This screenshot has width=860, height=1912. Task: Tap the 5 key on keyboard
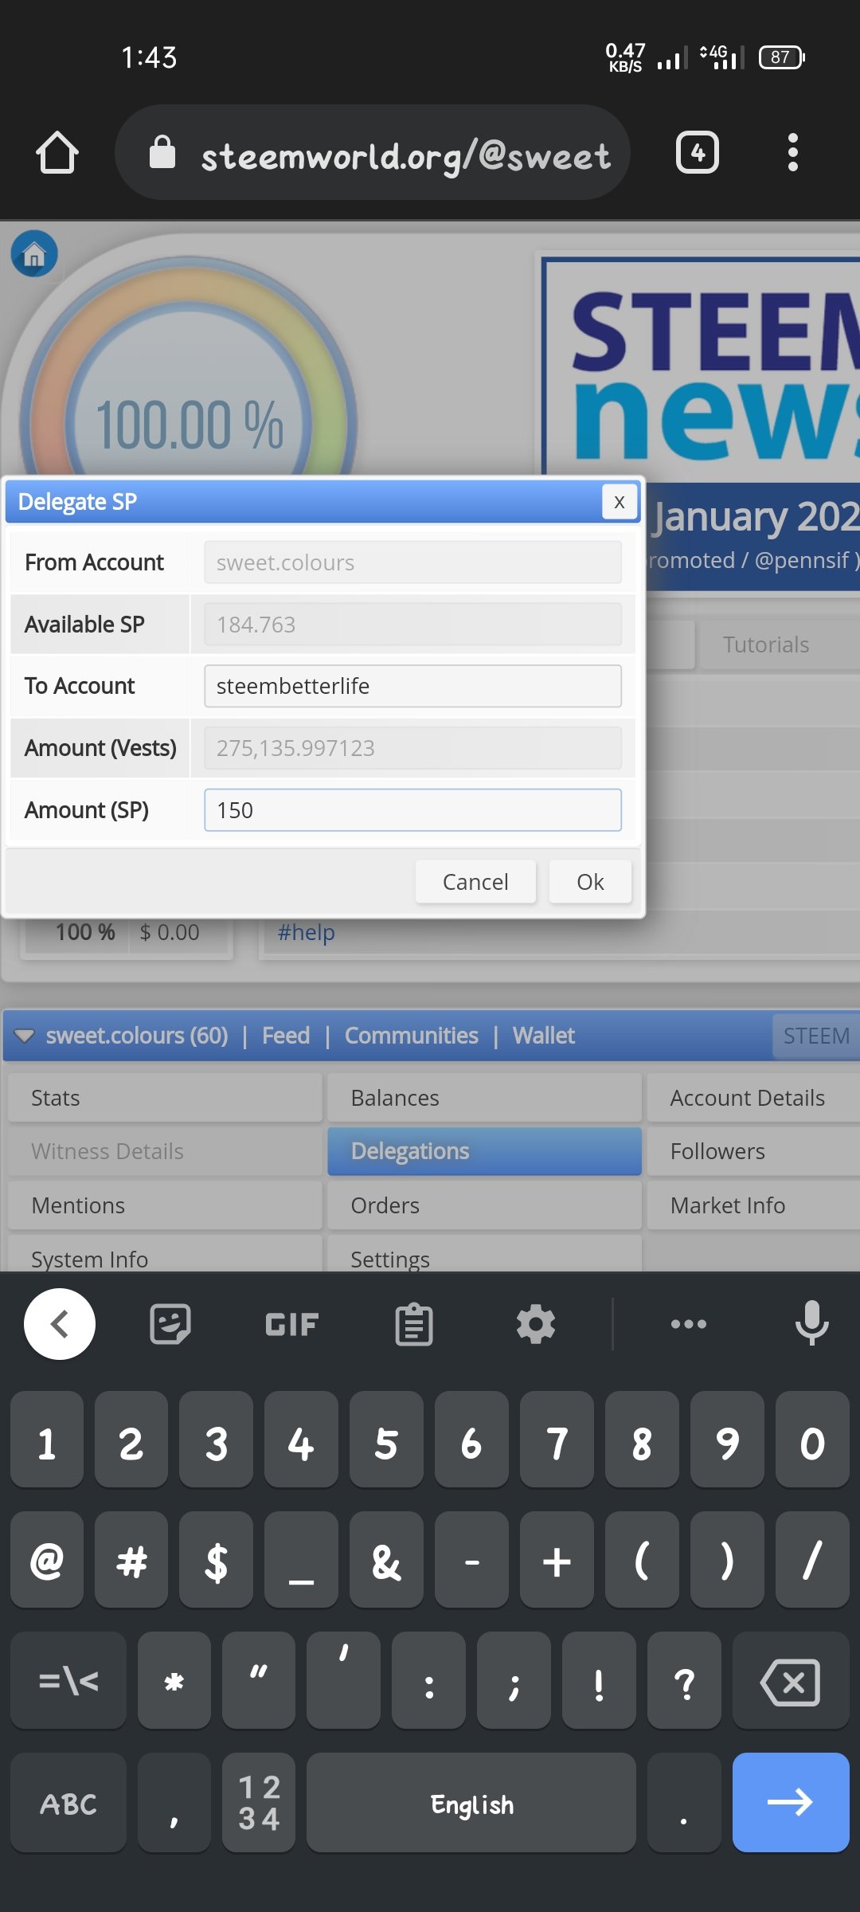tap(386, 1440)
